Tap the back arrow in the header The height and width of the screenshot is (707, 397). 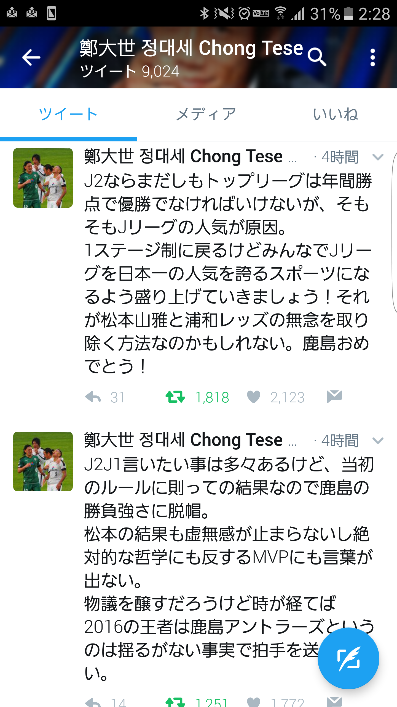(31, 57)
